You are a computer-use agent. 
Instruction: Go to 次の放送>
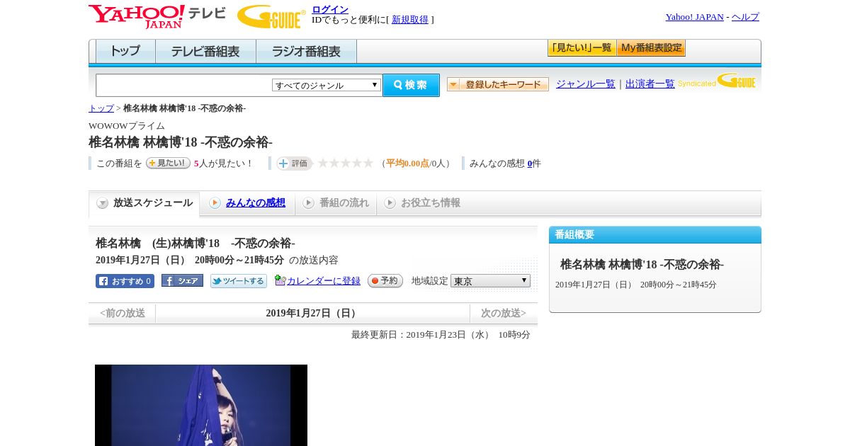click(x=504, y=313)
